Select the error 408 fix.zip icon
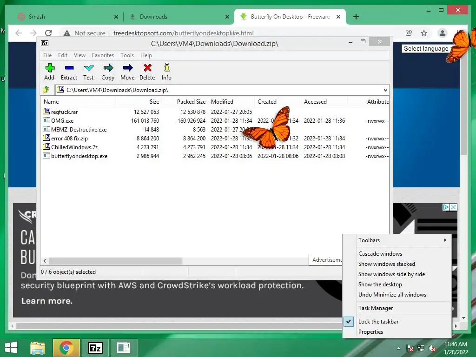The image size is (476, 357). pos(46,138)
